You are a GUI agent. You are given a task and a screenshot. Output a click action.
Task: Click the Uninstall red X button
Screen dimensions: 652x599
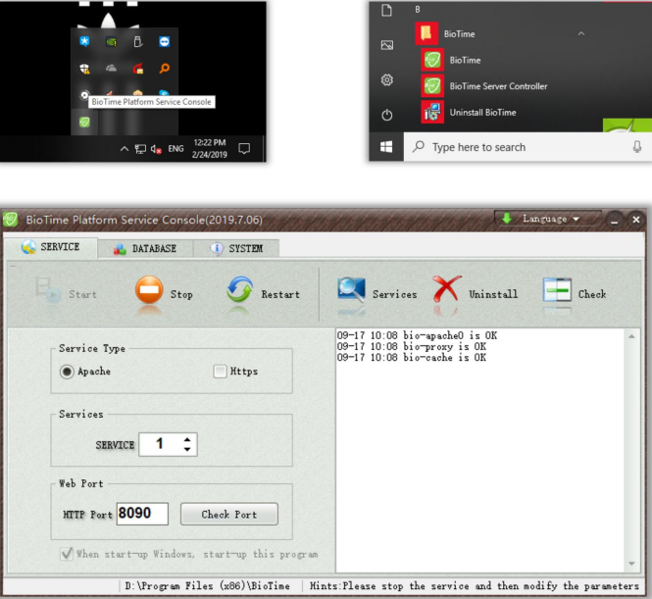[475, 293]
